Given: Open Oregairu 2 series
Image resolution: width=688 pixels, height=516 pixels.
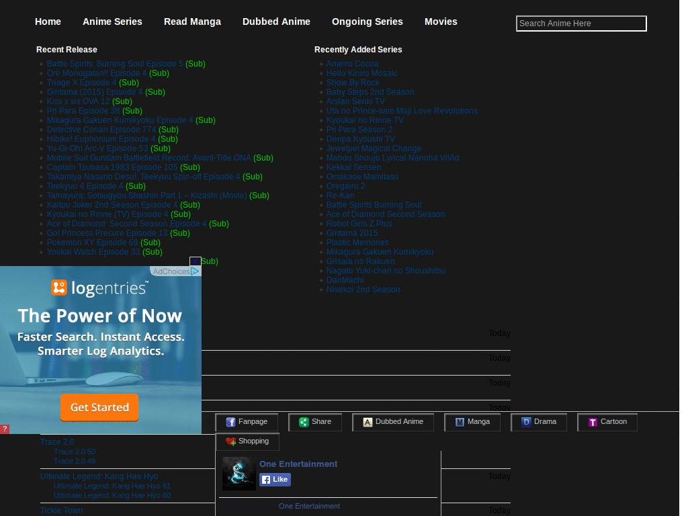Looking at the screenshot, I should (x=346, y=186).
